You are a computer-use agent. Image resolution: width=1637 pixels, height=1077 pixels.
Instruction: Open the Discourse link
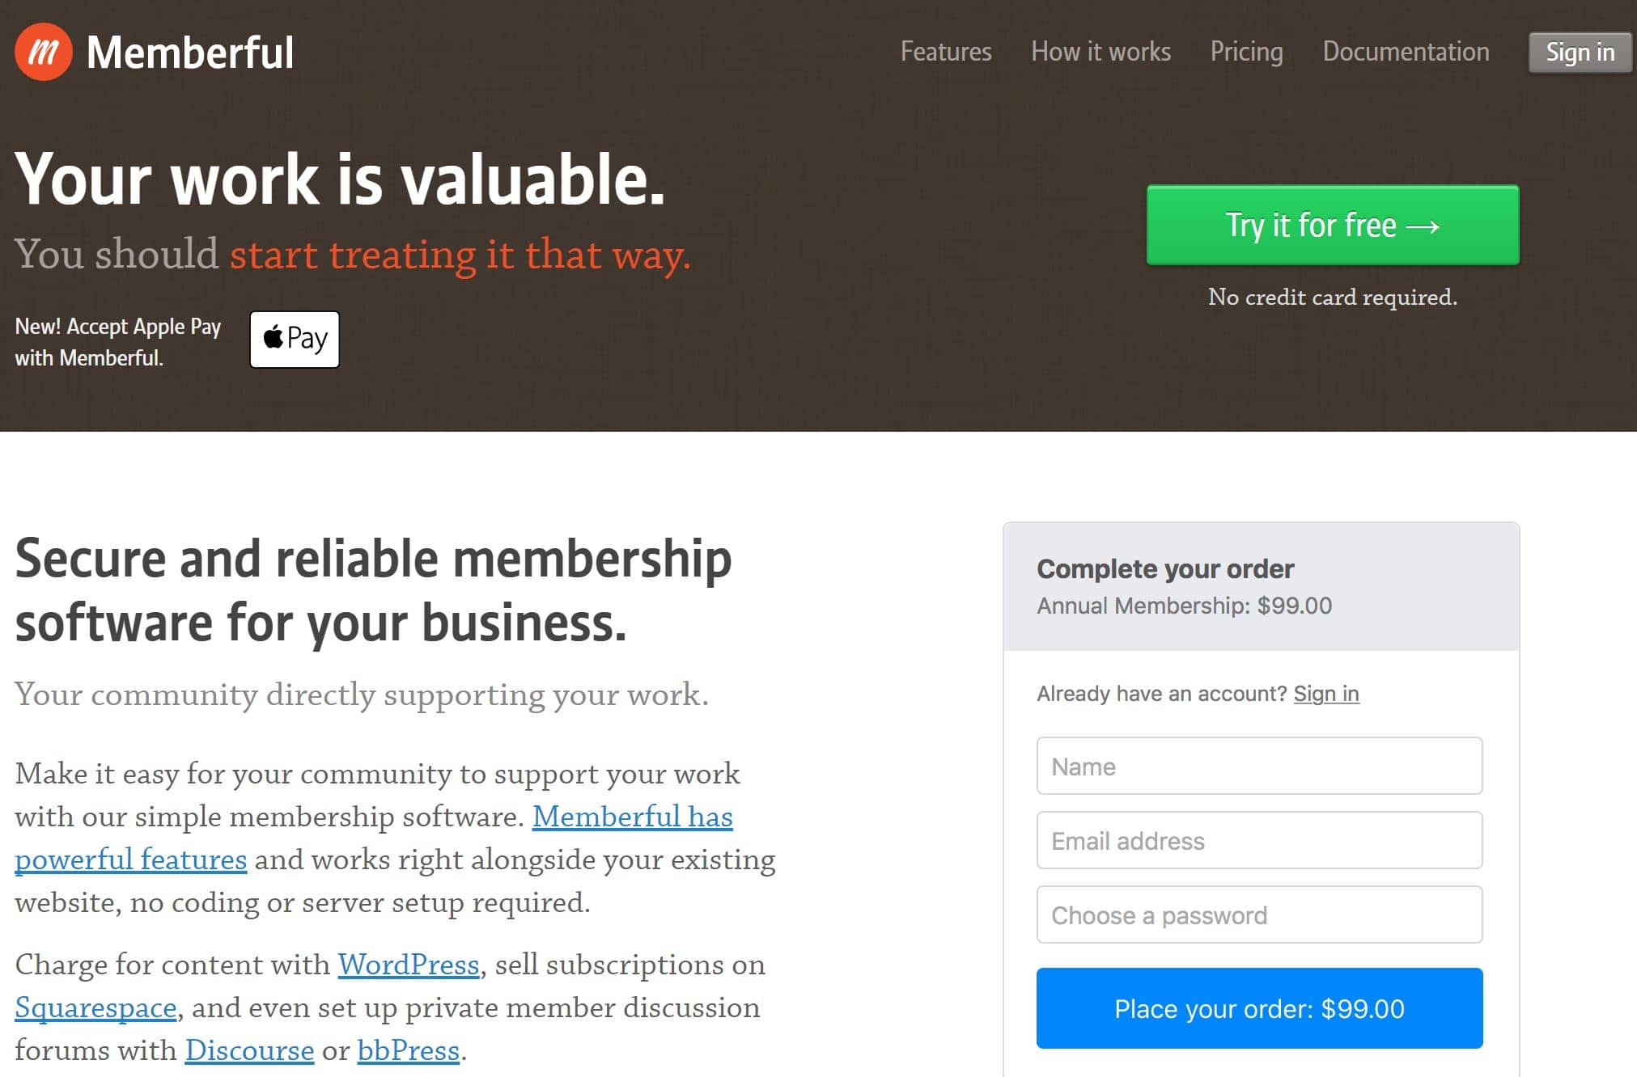click(x=249, y=1050)
